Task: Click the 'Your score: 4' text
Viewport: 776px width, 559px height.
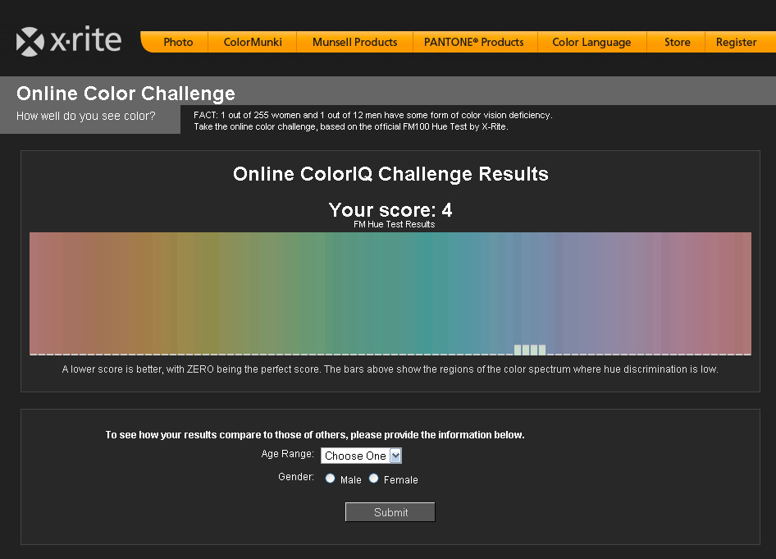Action: (390, 210)
